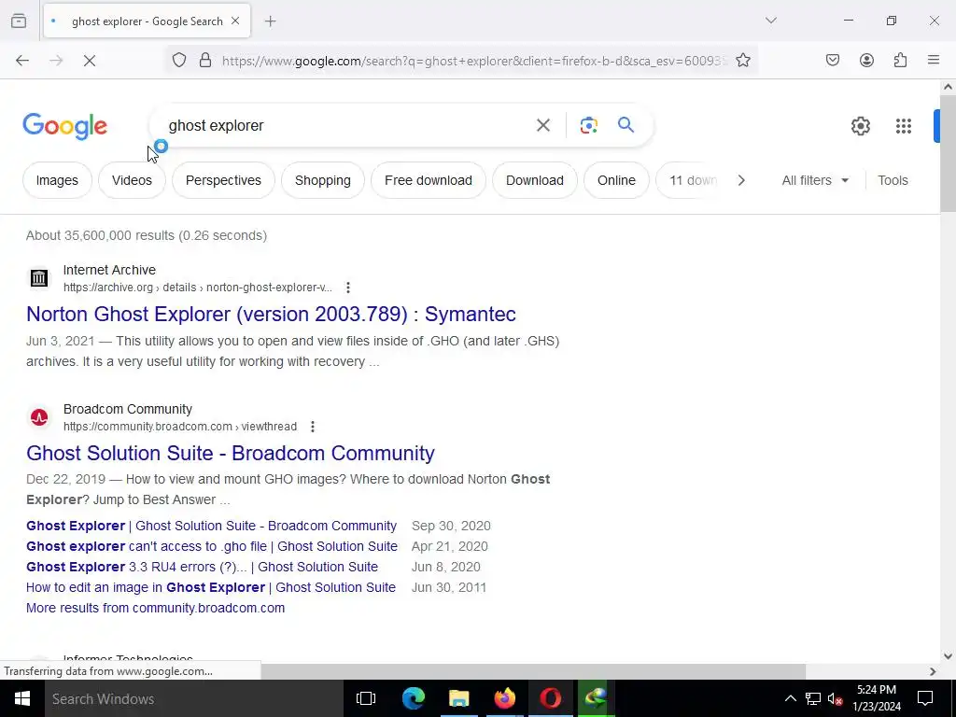956x717 pixels.
Task: Open the Google apps grid
Action: 904,126
